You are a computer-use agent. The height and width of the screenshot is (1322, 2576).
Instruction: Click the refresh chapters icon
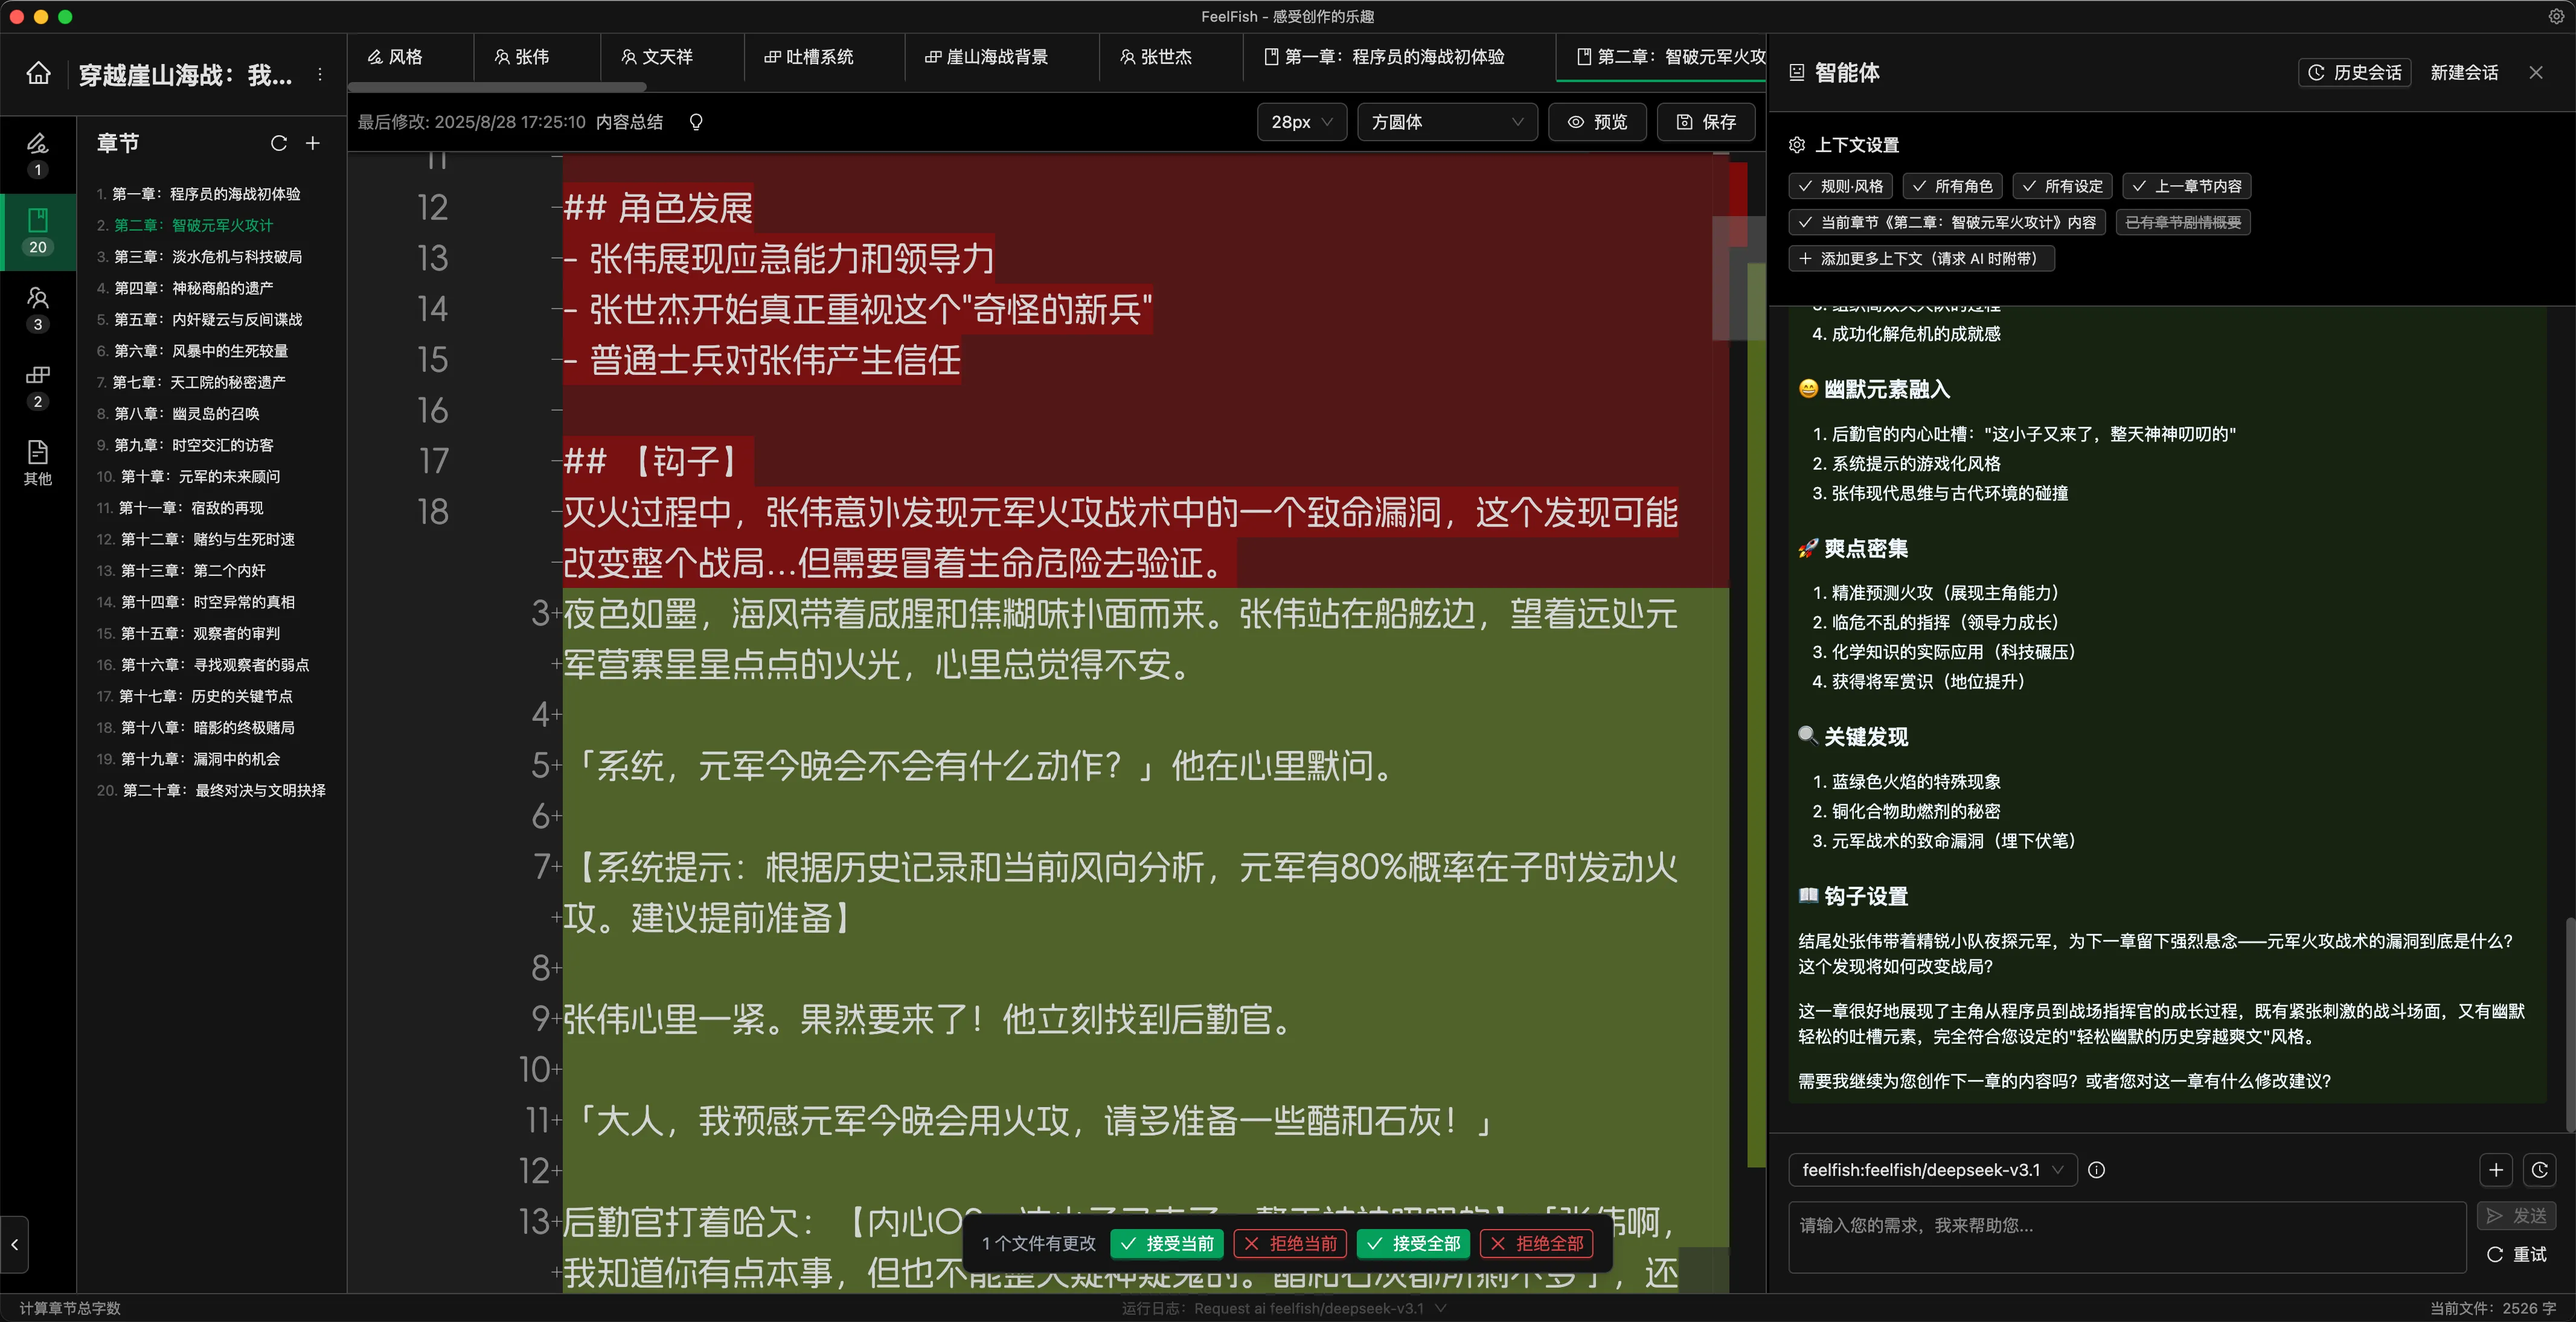click(x=279, y=143)
